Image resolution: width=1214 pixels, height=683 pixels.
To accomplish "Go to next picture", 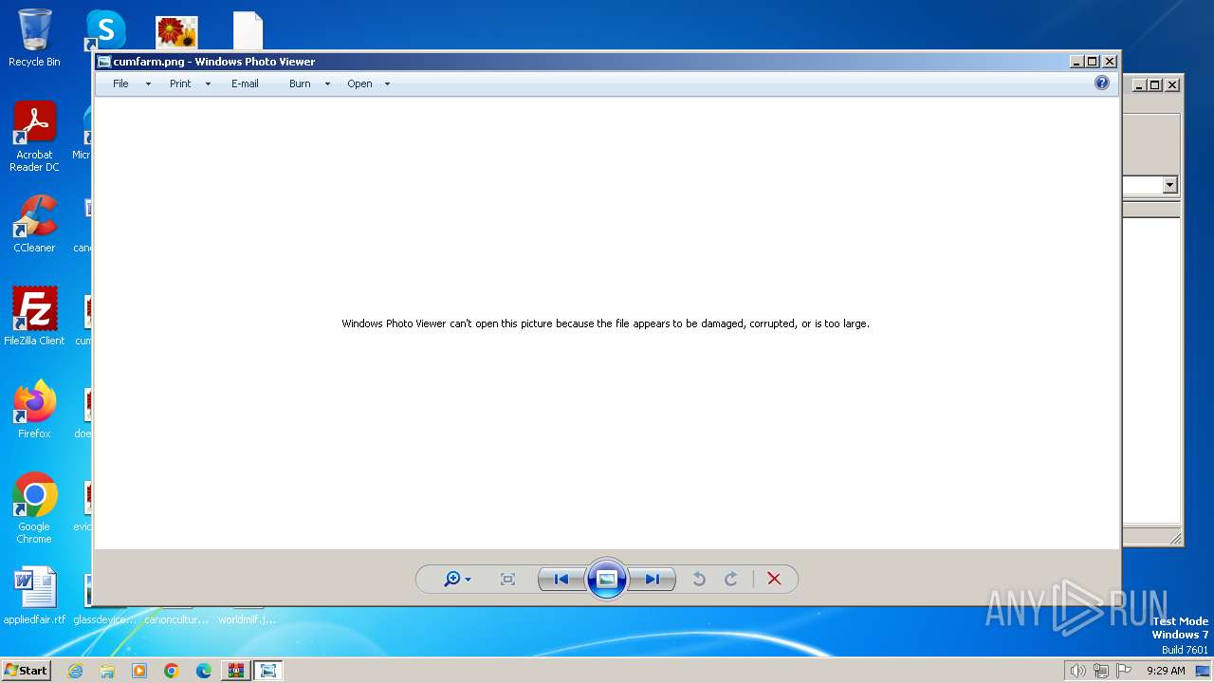I will pos(653,579).
